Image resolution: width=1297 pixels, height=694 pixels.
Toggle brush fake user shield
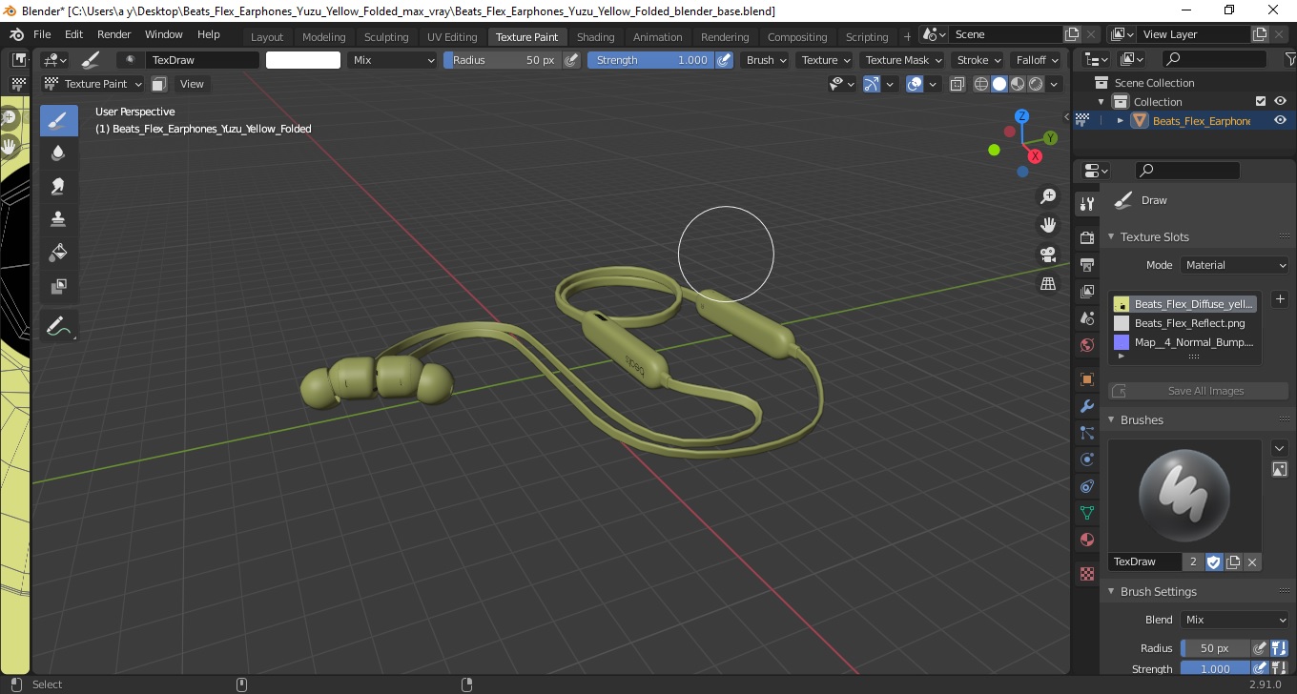(1213, 561)
